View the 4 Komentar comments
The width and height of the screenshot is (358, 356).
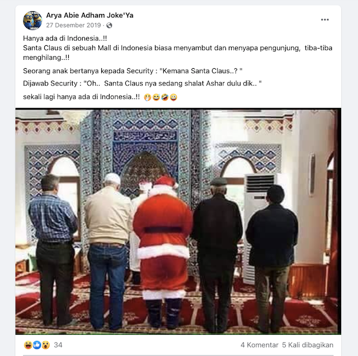(260, 345)
